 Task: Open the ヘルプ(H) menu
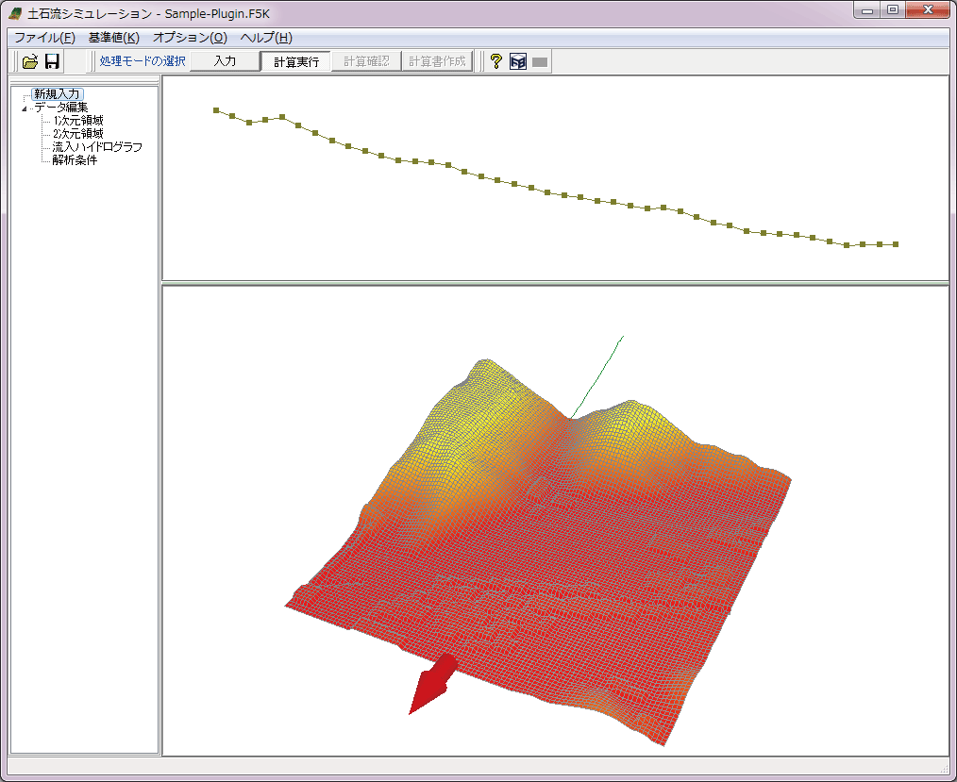click(266, 38)
